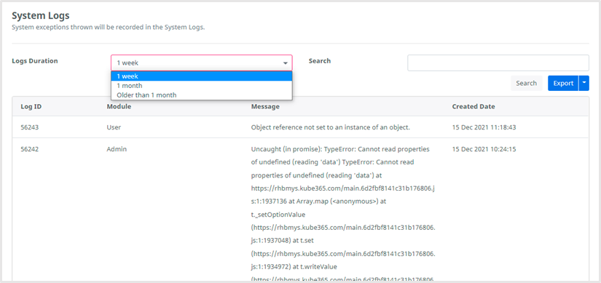Screen dimensions: 601x283
Task: Select log ID 56242 cell
Action: (30, 149)
